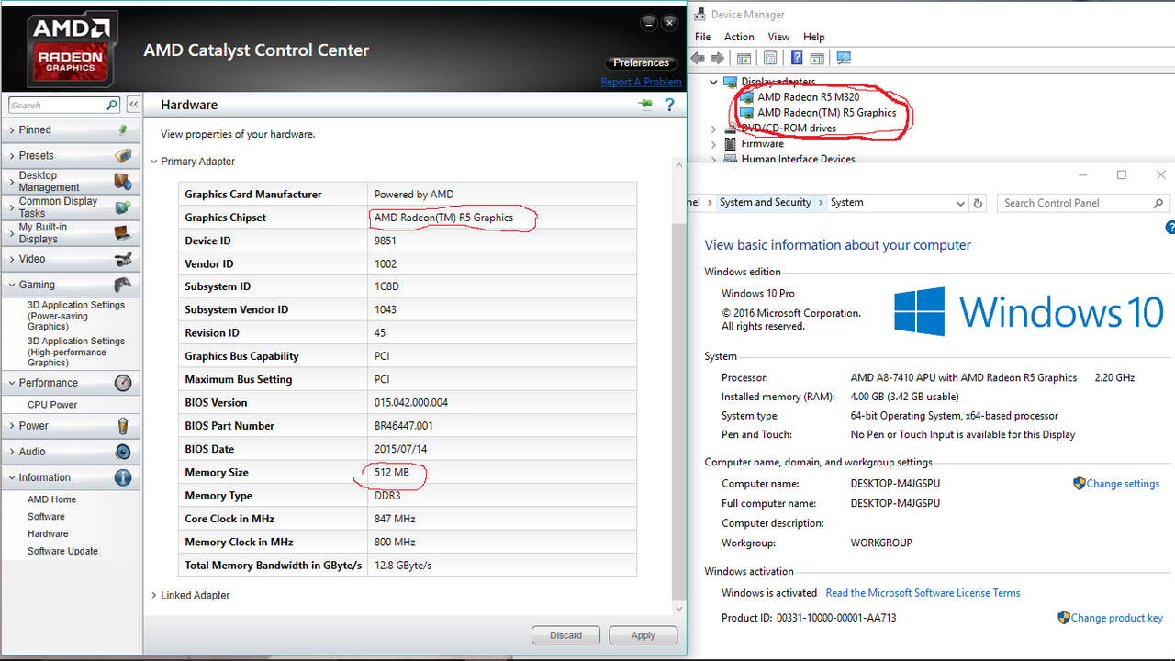This screenshot has width=1175, height=661.
Task: Pin the Hardware page with green pin icon
Action: click(646, 105)
